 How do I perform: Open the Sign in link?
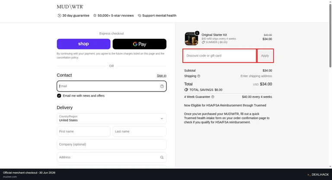(162, 76)
